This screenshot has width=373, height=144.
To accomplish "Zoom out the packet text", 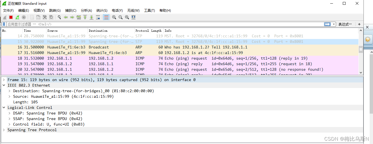I will click(121, 17).
